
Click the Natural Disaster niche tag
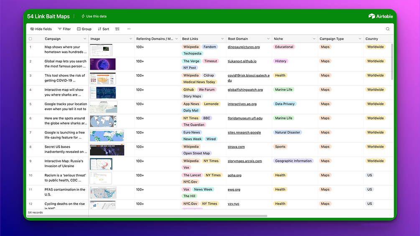[288, 132]
